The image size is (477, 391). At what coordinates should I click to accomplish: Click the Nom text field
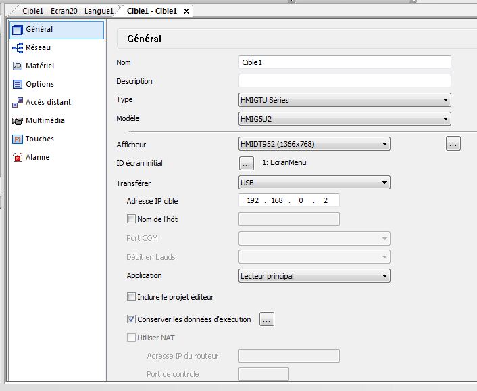pos(345,62)
